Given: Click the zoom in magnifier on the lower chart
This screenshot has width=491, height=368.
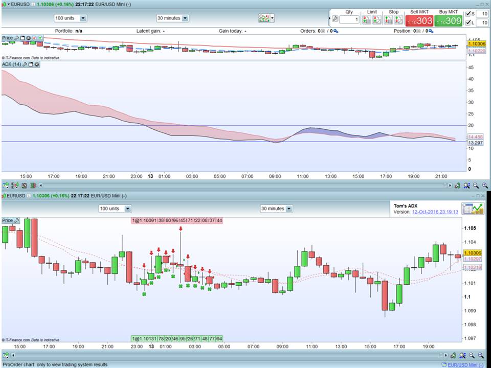Looking at the screenshot, I should (481, 356).
